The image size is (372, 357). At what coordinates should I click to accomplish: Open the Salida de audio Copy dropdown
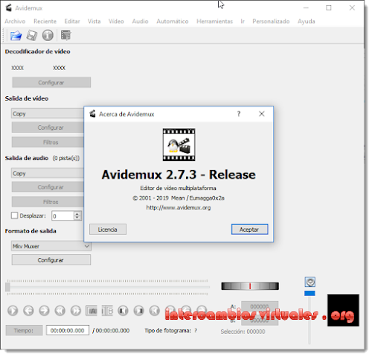(x=48, y=173)
